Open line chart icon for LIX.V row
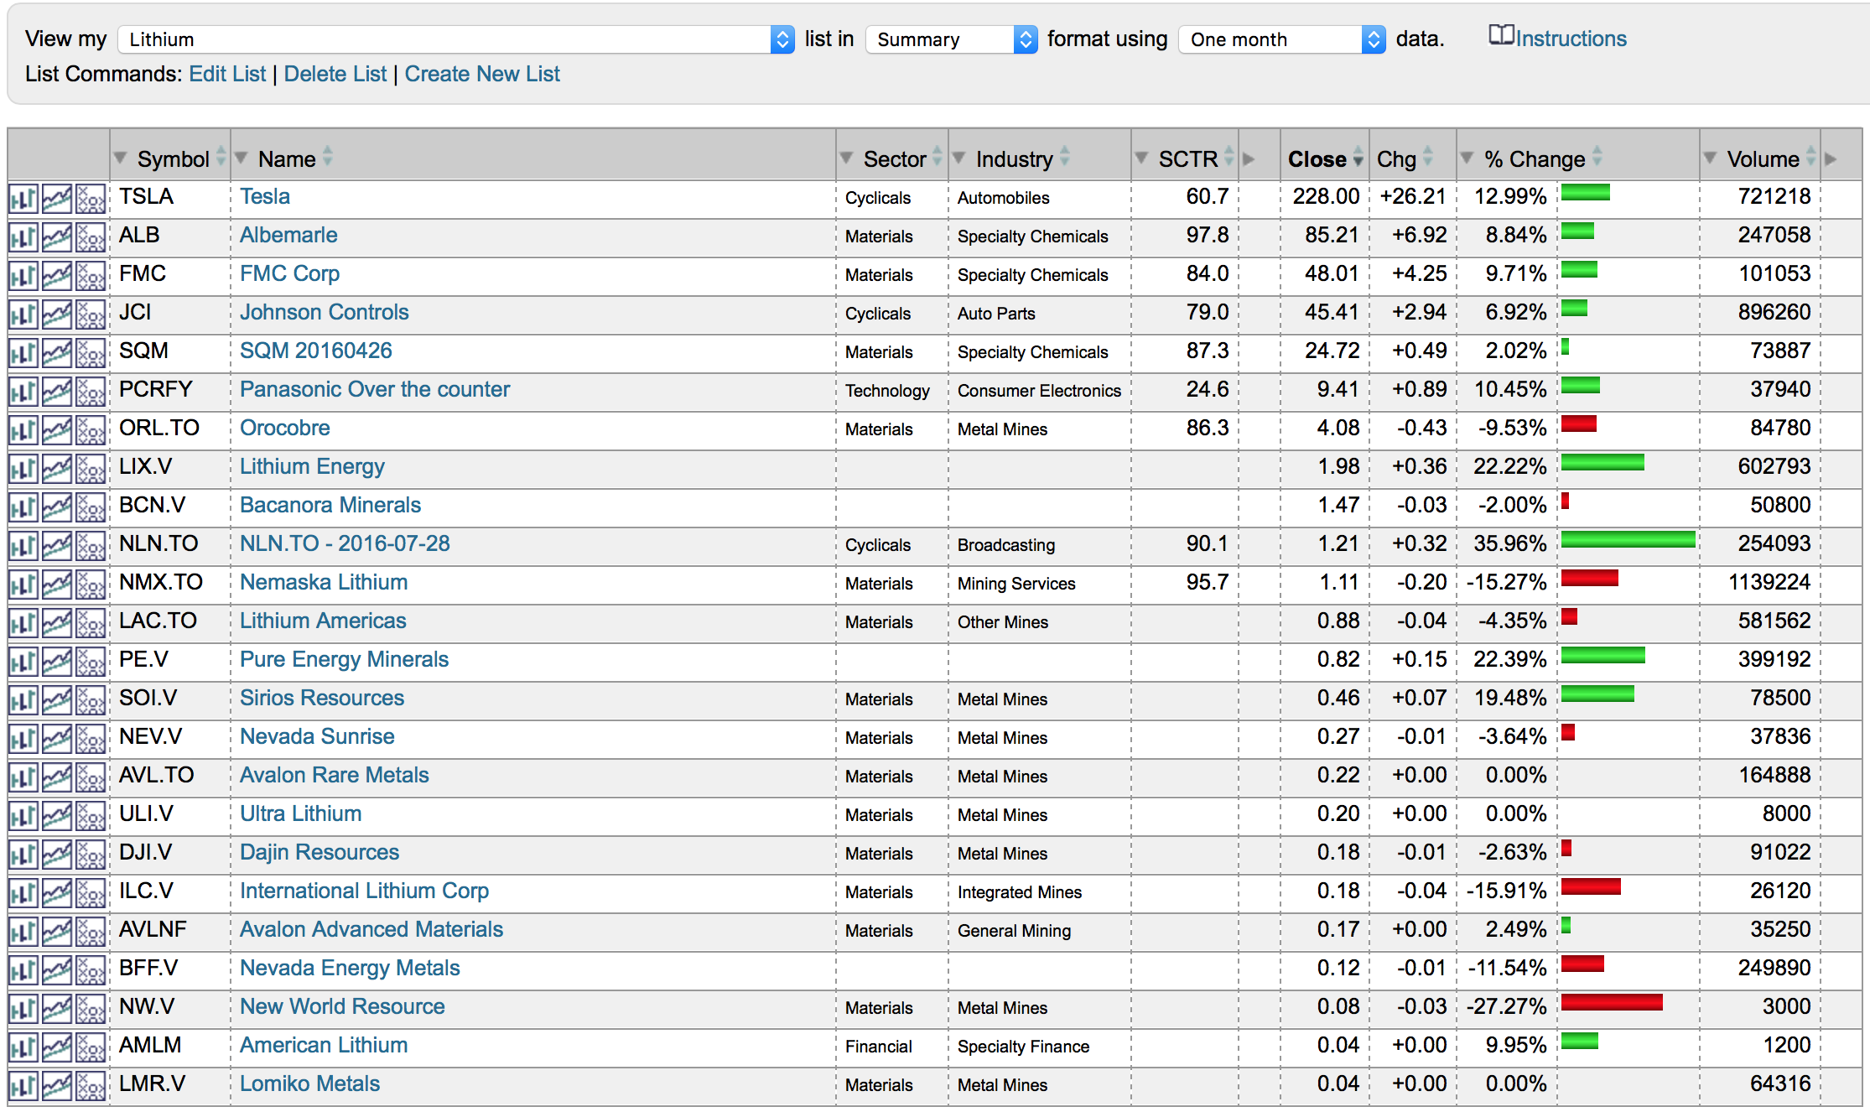This screenshot has width=1870, height=1112. [x=57, y=470]
